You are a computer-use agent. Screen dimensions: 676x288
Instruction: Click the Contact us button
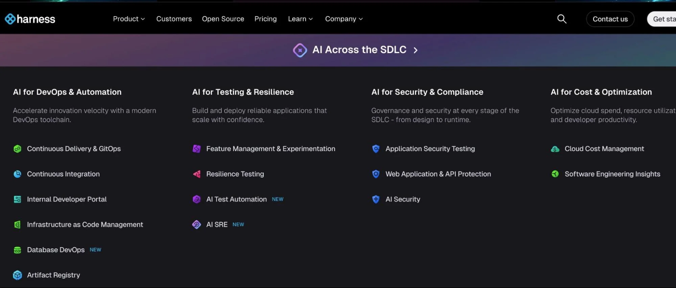(x=610, y=19)
